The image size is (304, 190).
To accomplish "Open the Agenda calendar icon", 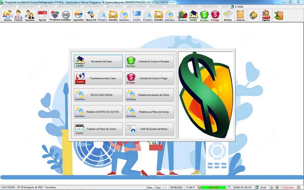I will [42, 15].
